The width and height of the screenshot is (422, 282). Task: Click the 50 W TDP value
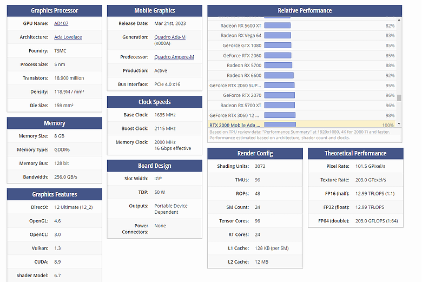(159, 192)
